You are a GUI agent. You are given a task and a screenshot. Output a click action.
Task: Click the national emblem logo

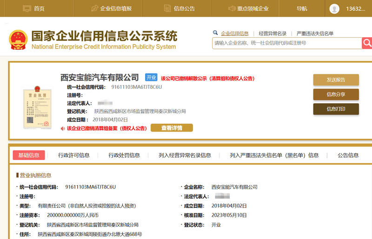pyautogui.click(x=18, y=40)
